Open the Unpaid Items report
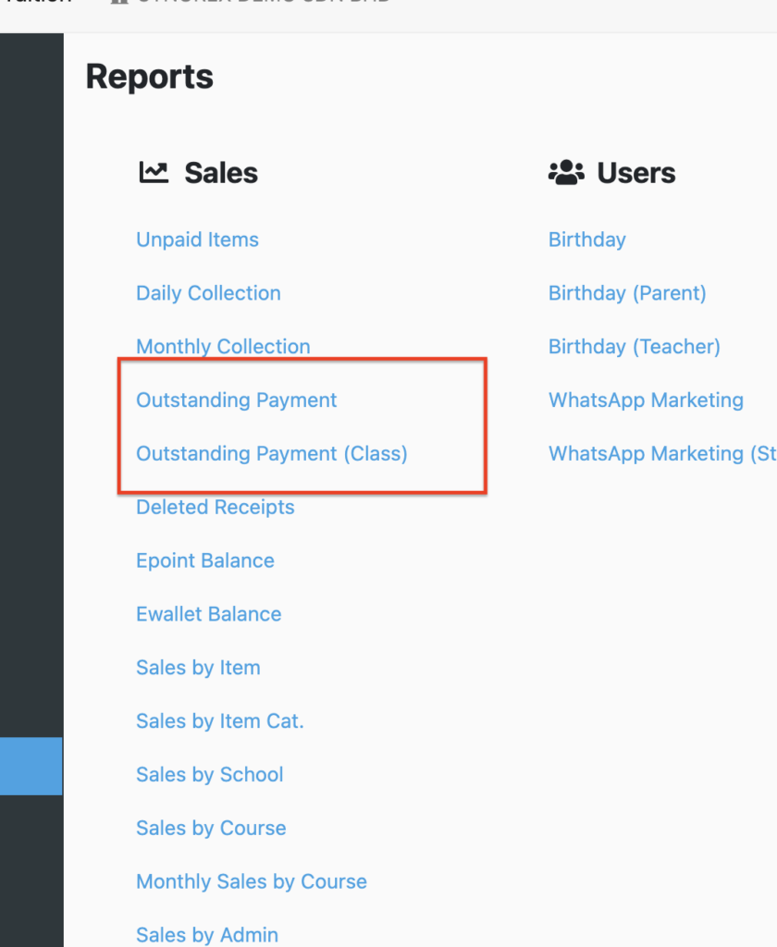Viewport: 777px width, 947px height. (x=197, y=240)
